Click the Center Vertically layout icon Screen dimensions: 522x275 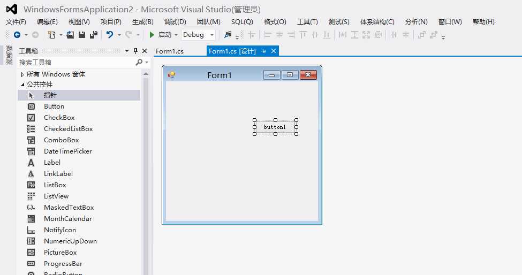[x=406, y=35]
